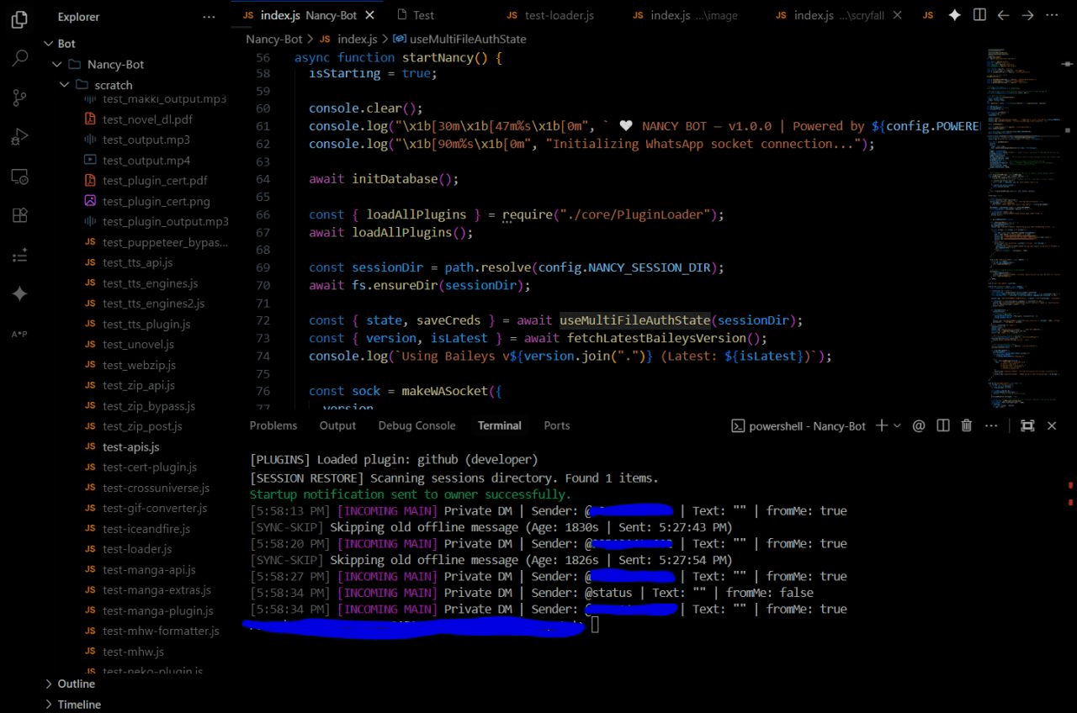This screenshot has height=713, width=1077.
Task: Collapse the Nancy-Bot folder in the tree
Action: pyautogui.click(x=58, y=65)
